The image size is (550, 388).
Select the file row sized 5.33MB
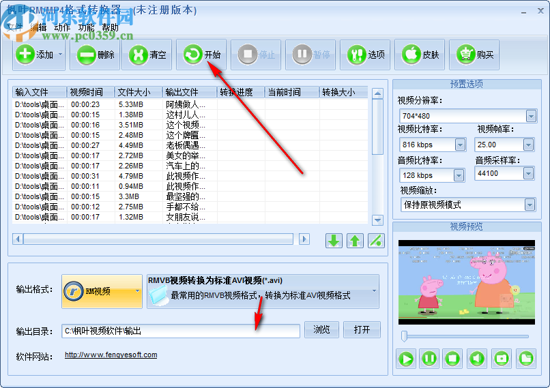[190, 104]
